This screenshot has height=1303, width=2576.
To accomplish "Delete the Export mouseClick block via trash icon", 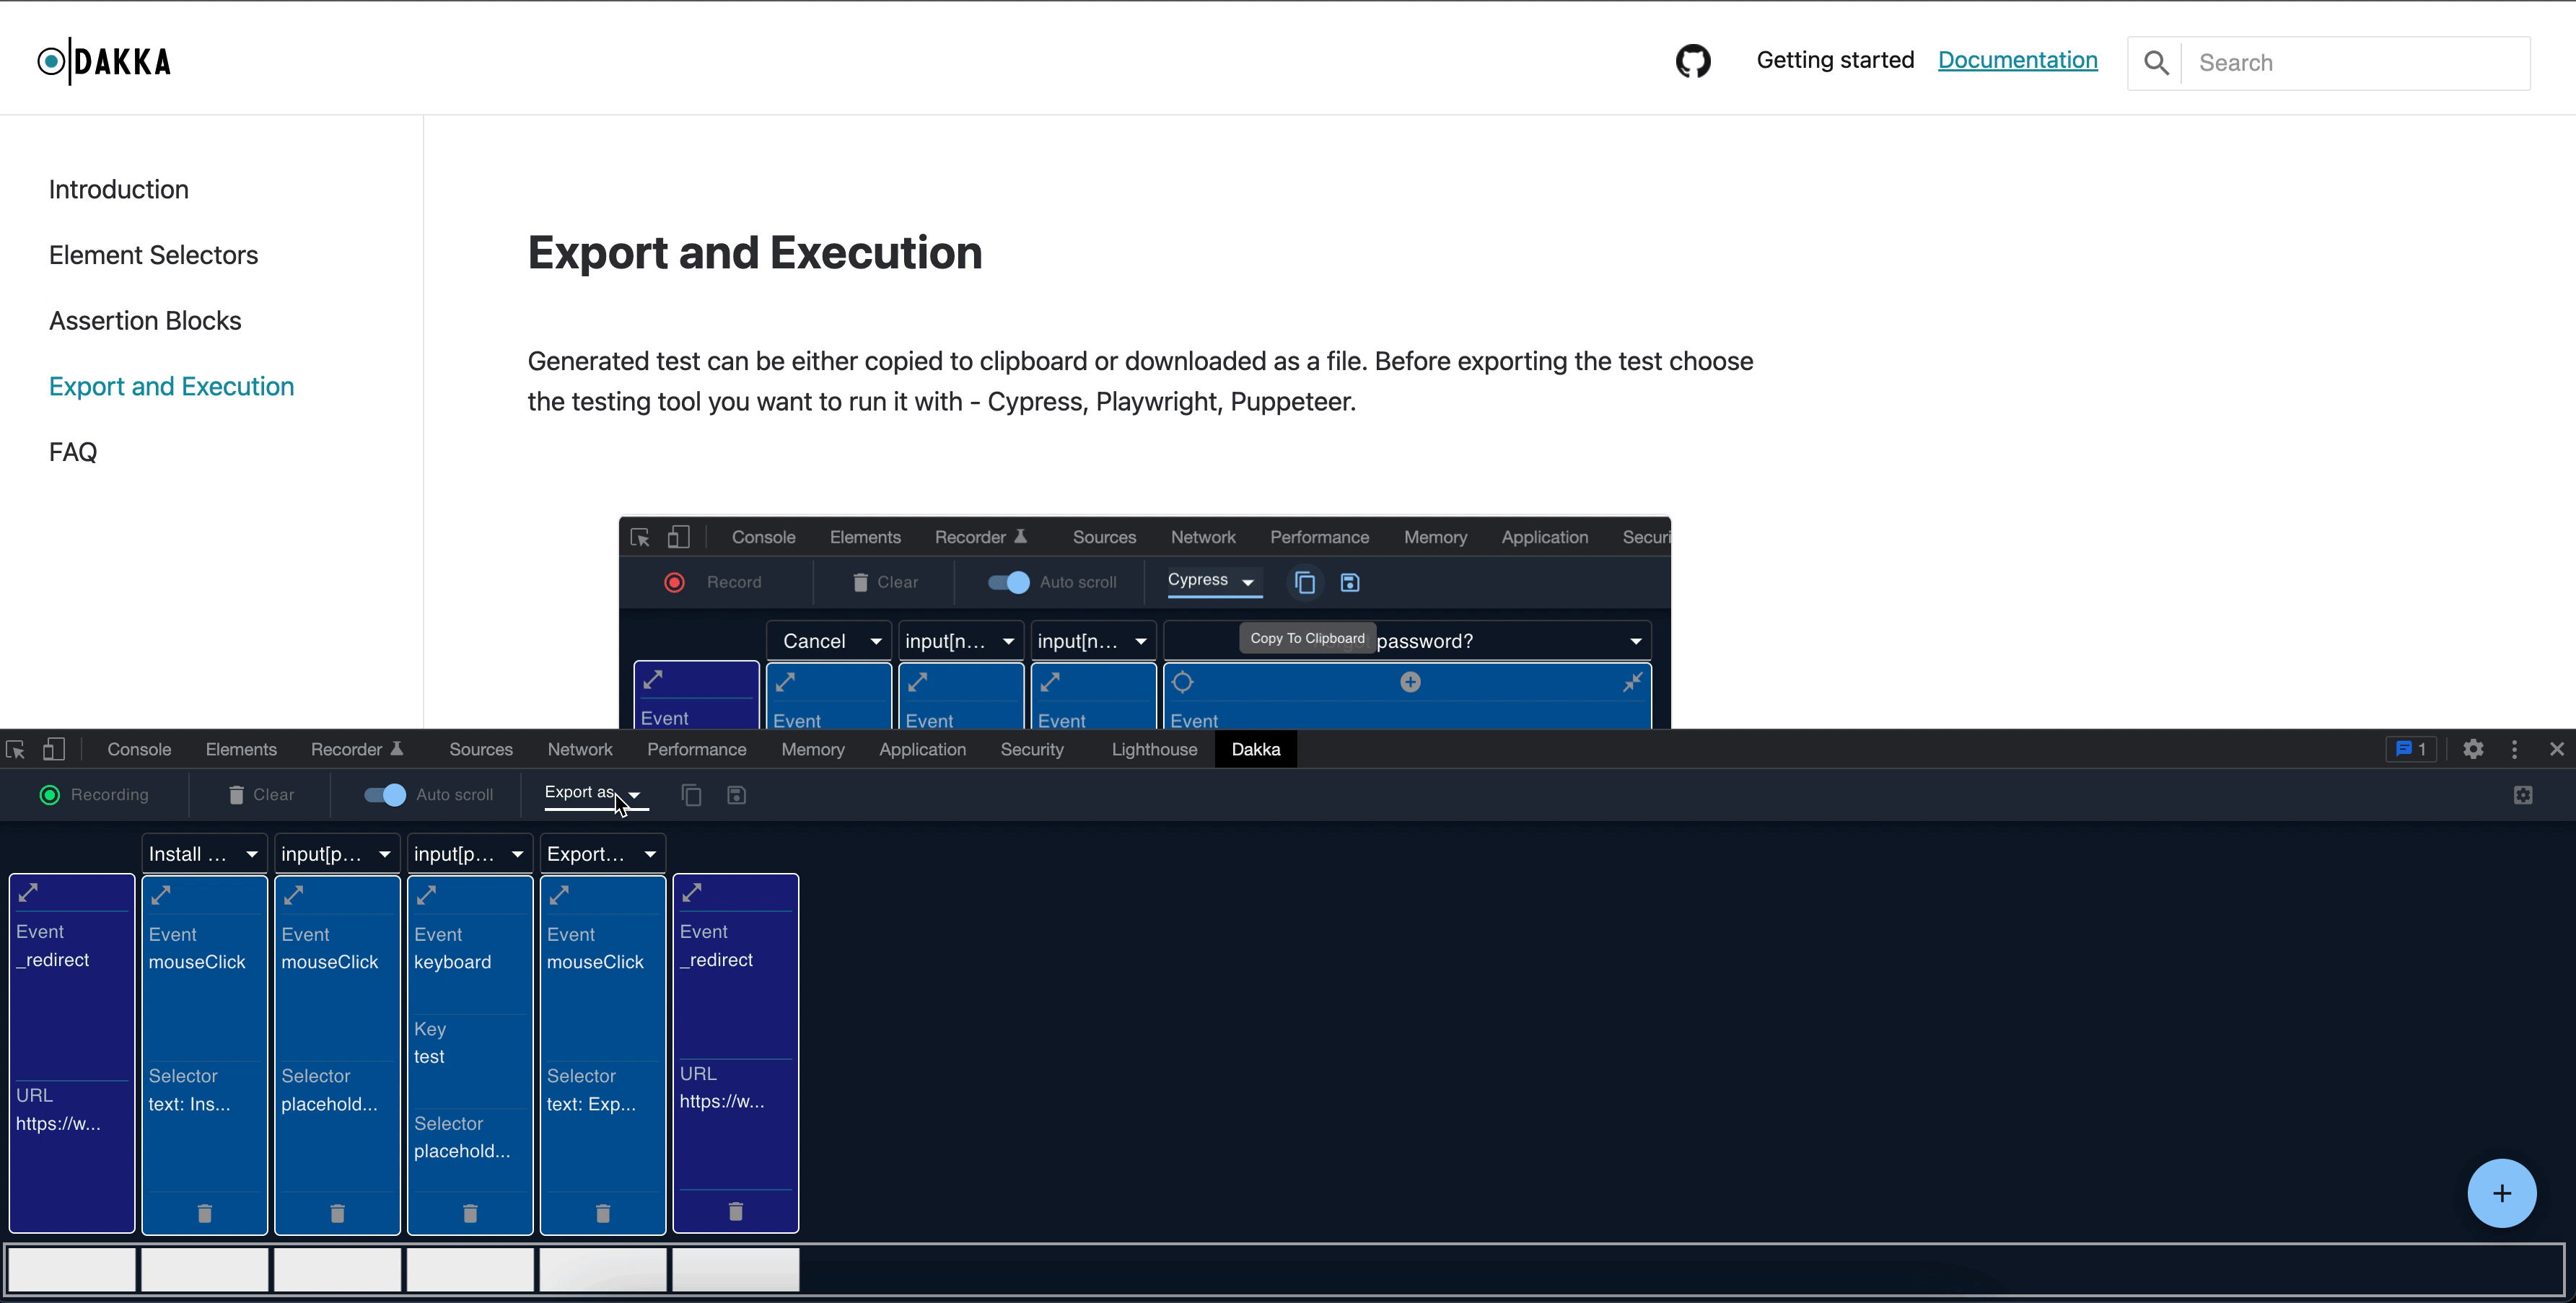I will point(603,1213).
